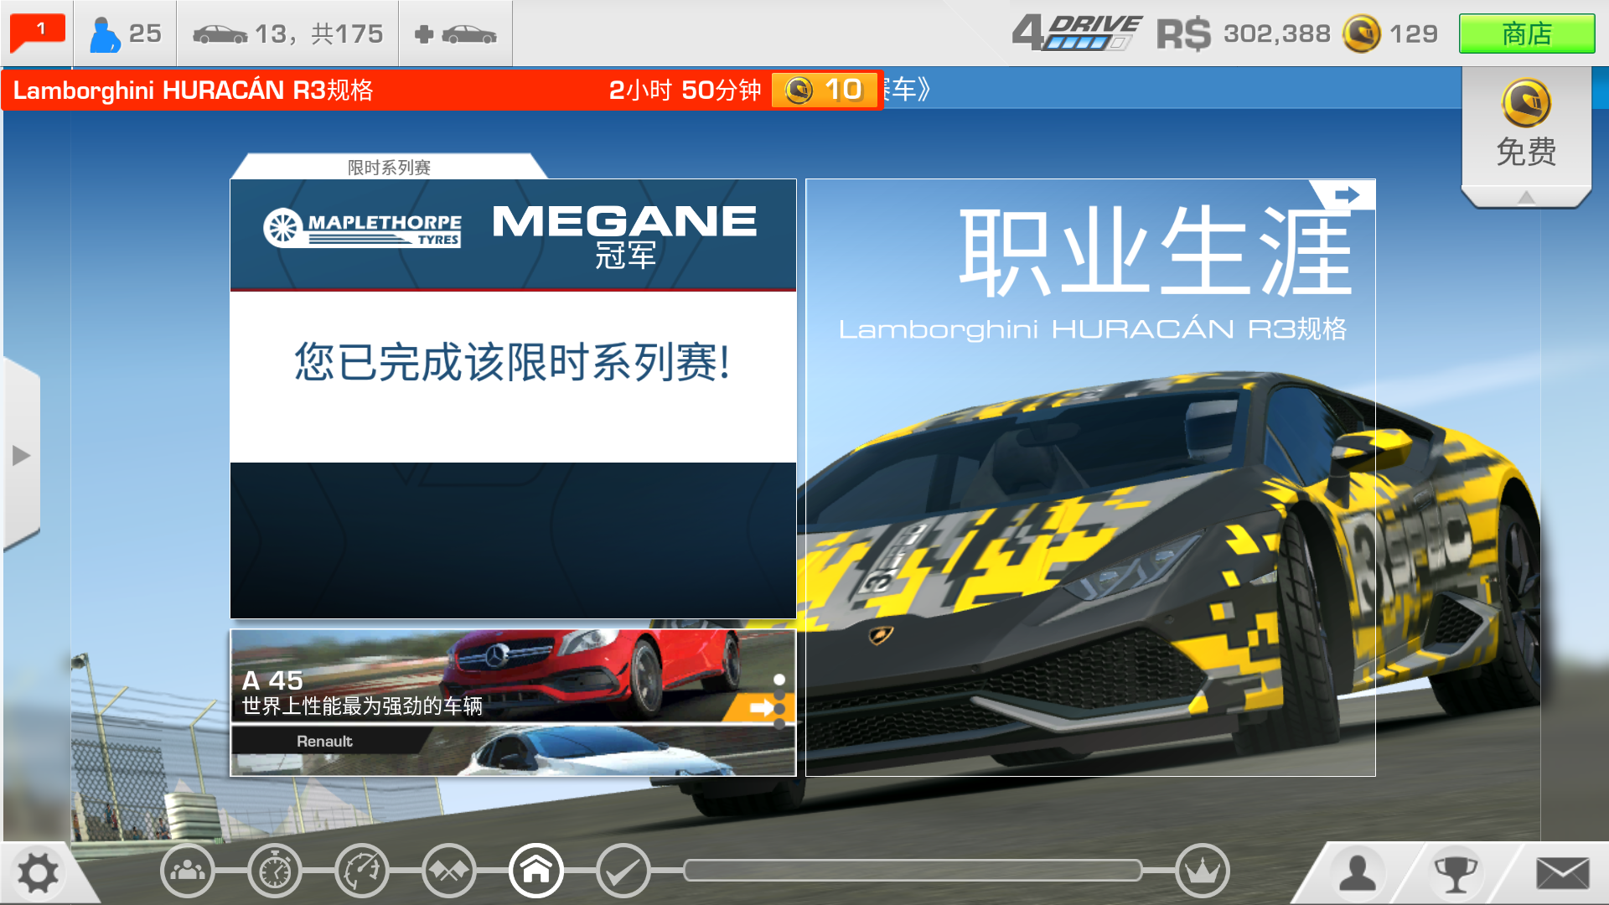Open the trophy achievements icon
1609x905 pixels.
pyautogui.click(x=1456, y=873)
